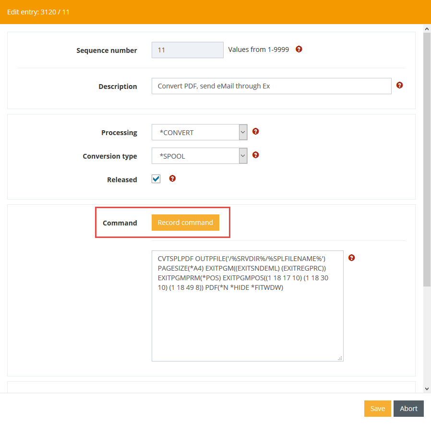Image resolution: width=431 pixels, height=424 pixels.
Task: Click the help icon next to Released checkbox
Action: 173,178
